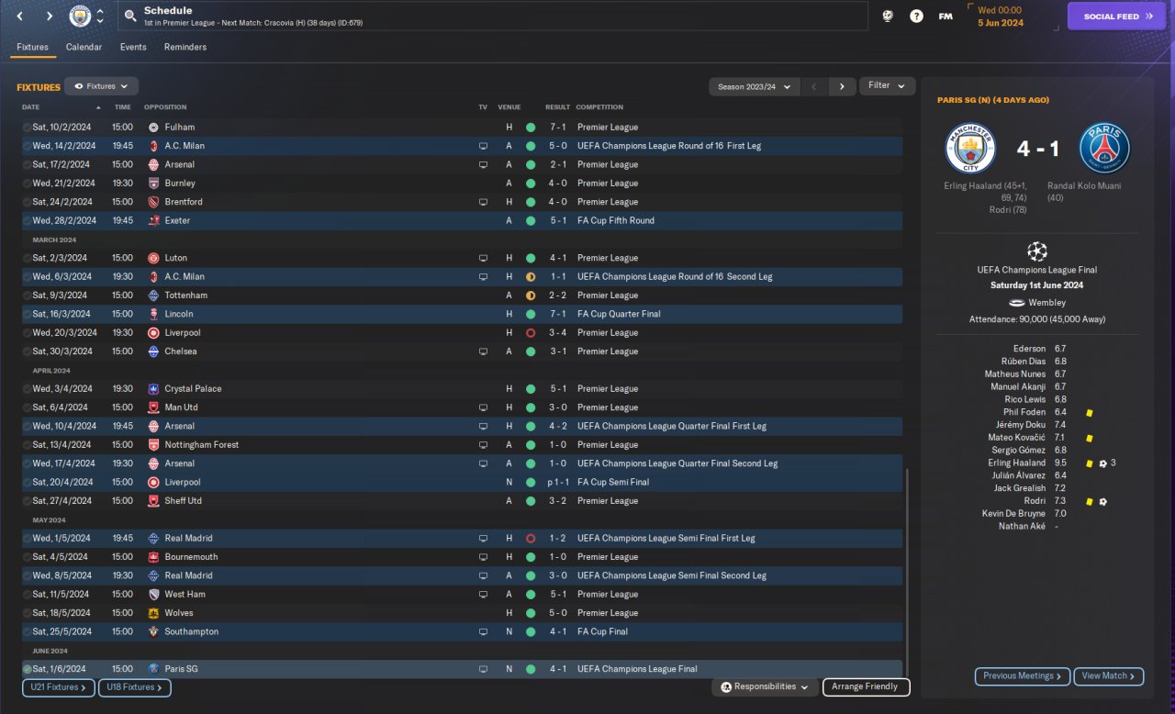The width and height of the screenshot is (1175, 714).
Task: Click the TV icon on the Southampton row
Action: pos(483,632)
